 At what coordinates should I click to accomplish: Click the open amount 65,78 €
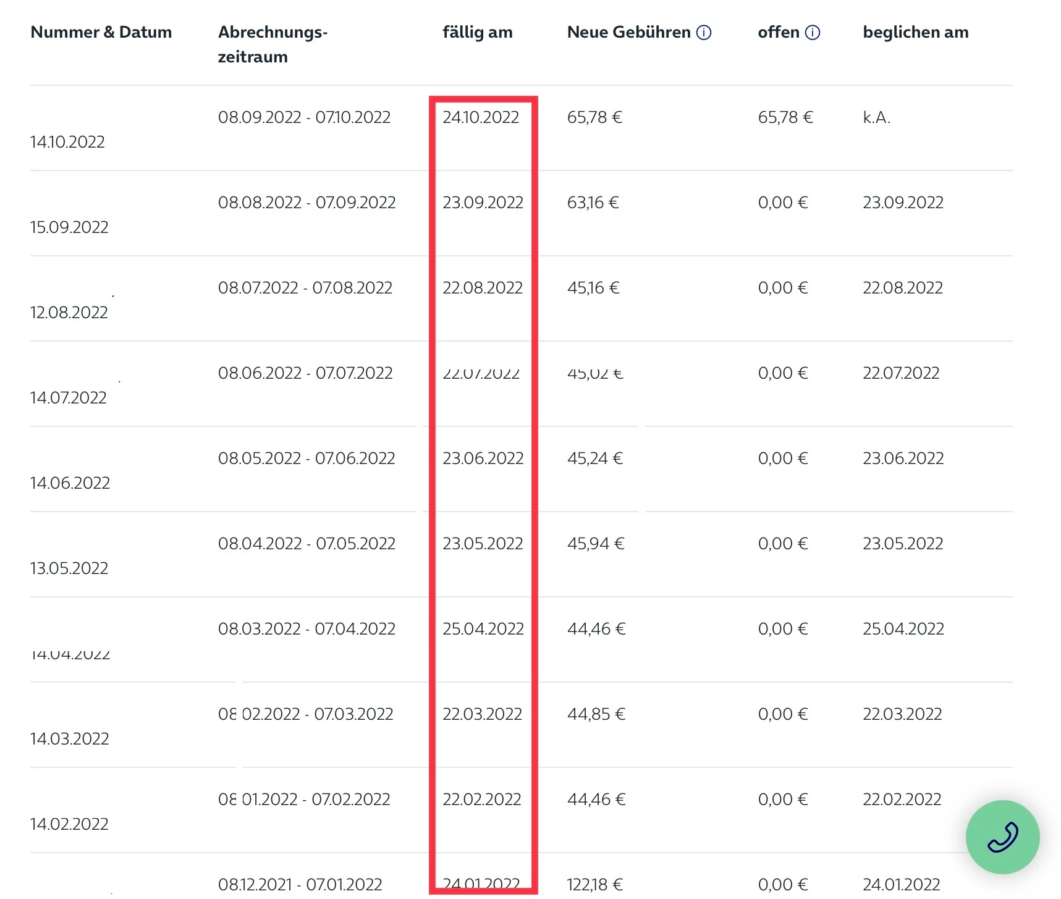click(785, 117)
